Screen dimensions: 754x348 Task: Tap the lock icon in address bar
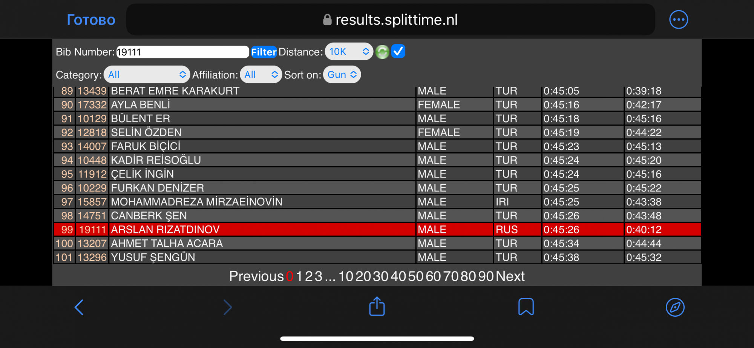[x=327, y=20]
